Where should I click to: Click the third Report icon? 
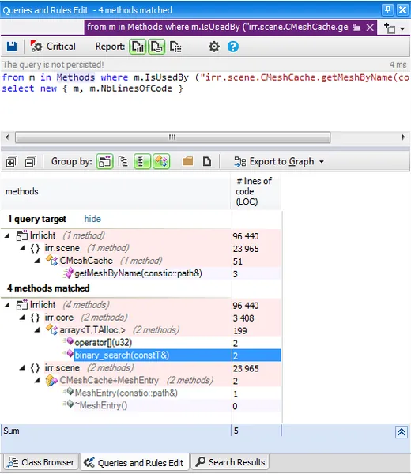point(175,47)
